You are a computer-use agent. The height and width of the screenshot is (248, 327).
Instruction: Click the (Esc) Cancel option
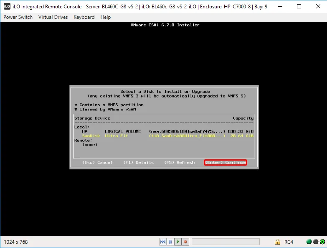[98, 162]
